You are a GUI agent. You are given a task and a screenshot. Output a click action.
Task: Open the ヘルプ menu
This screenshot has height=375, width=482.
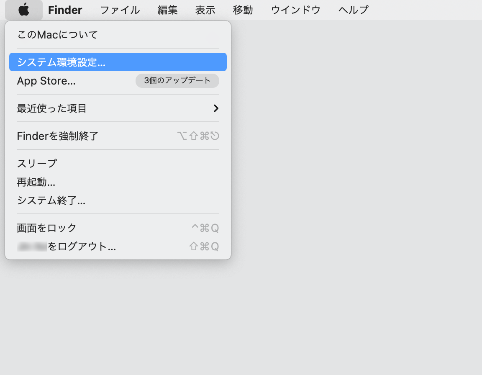[x=354, y=10]
